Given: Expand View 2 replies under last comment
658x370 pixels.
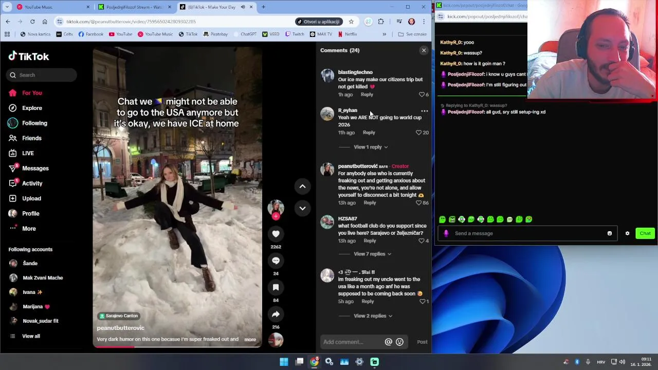Looking at the screenshot, I should (373, 316).
